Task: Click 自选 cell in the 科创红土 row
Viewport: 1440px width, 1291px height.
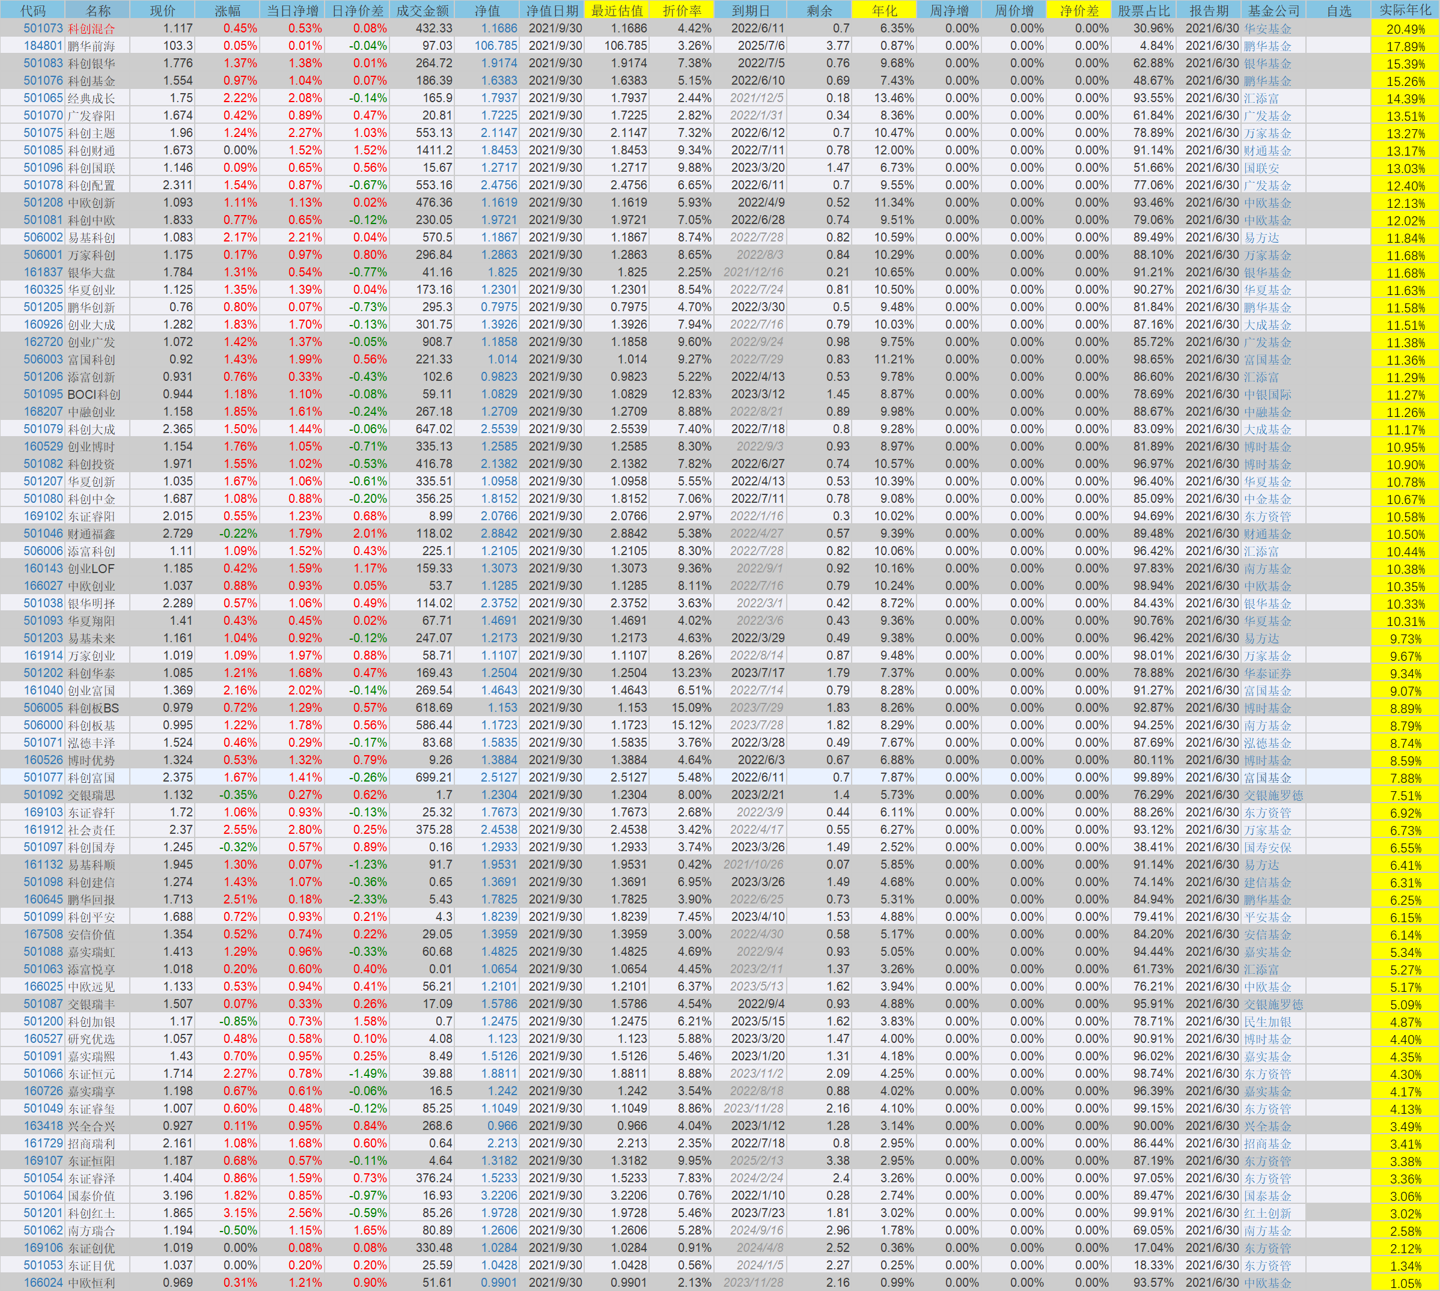Action: pos(1338,1213)
